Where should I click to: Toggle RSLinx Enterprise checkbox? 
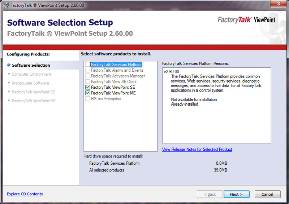coord(87,99)
